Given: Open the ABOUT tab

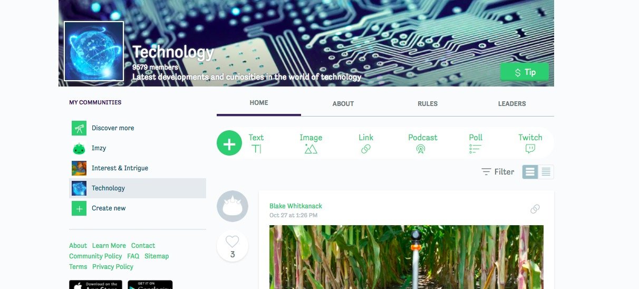Looking at the screenshot, I should point(343,104).
